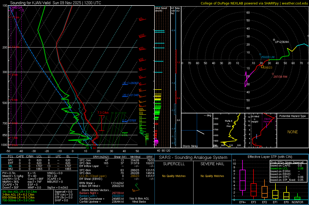This screenshot has width=309, height=205.
Task: Click the SFC parcel row label
Action: 10,160
